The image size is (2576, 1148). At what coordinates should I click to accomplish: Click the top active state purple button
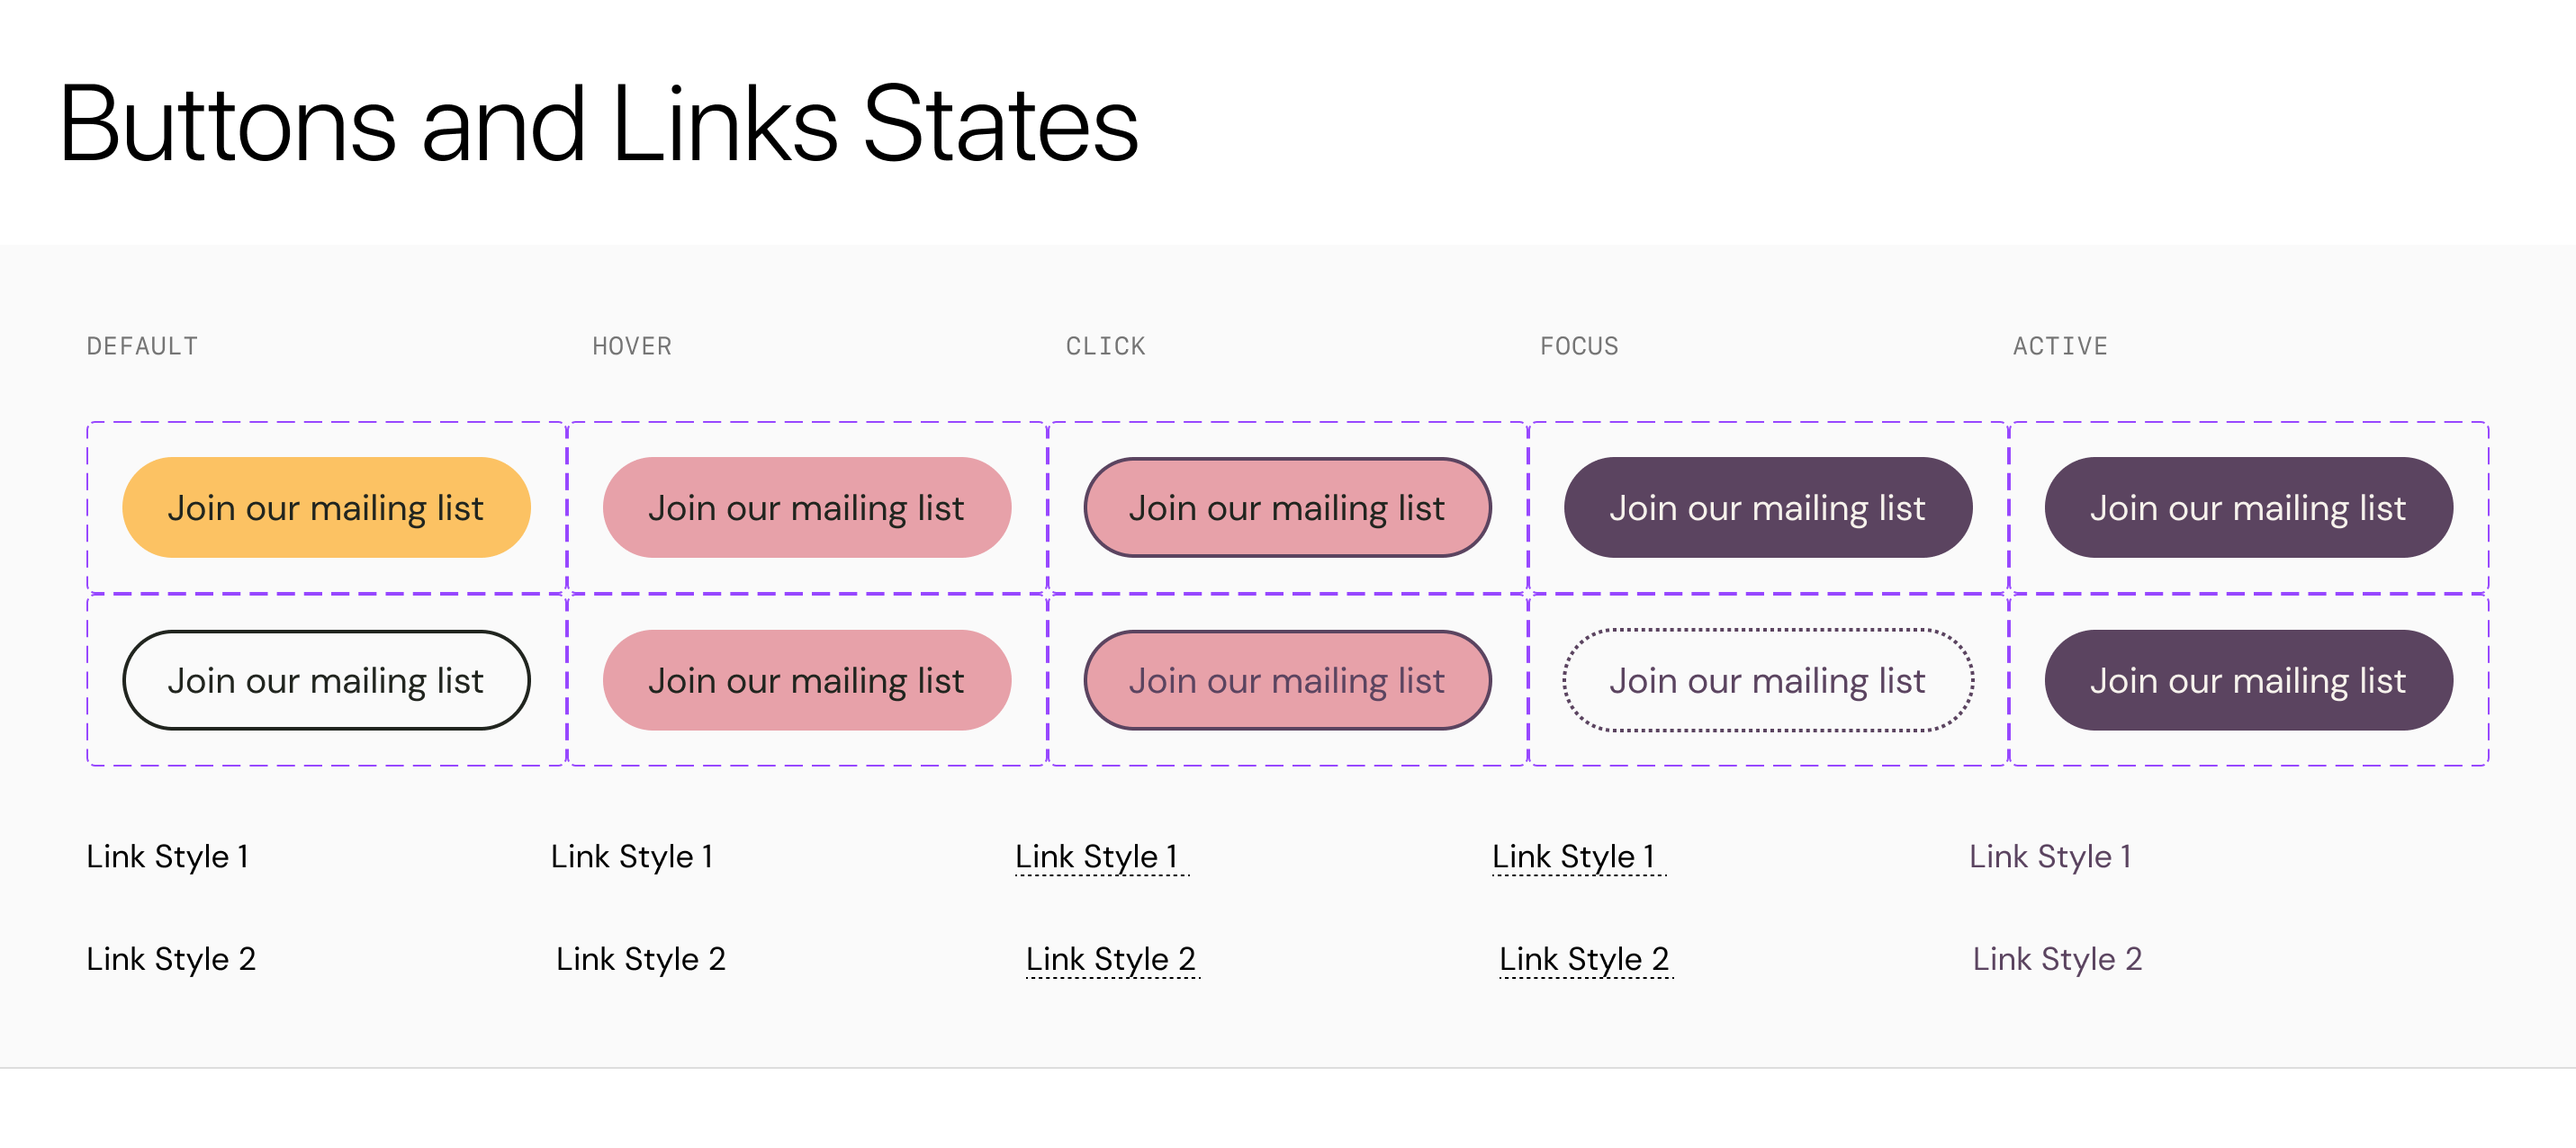pyautogui.click(x=2248, y=508)
